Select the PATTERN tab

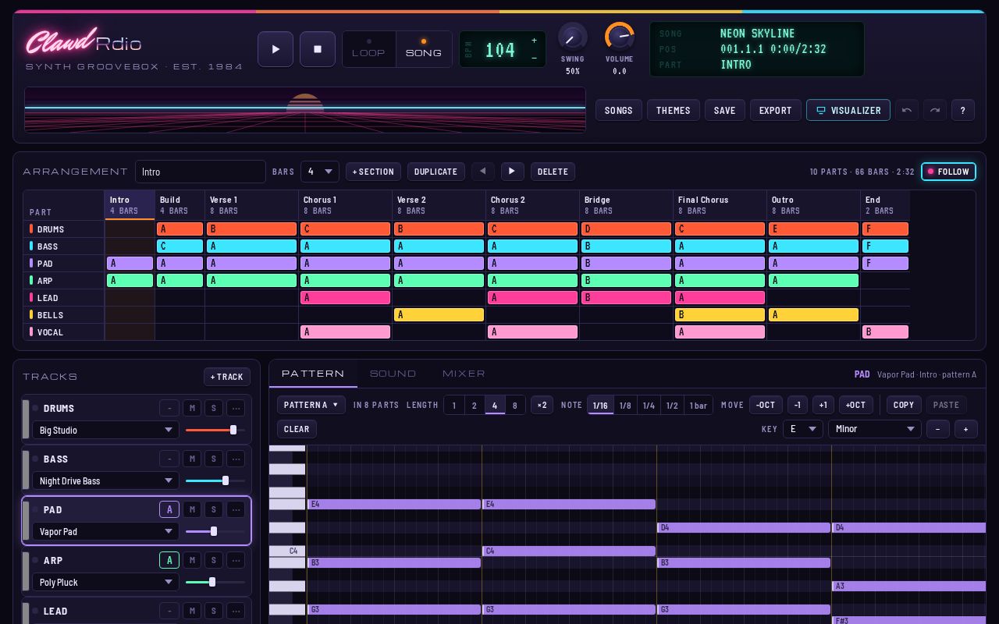click(x=313, y=374)
